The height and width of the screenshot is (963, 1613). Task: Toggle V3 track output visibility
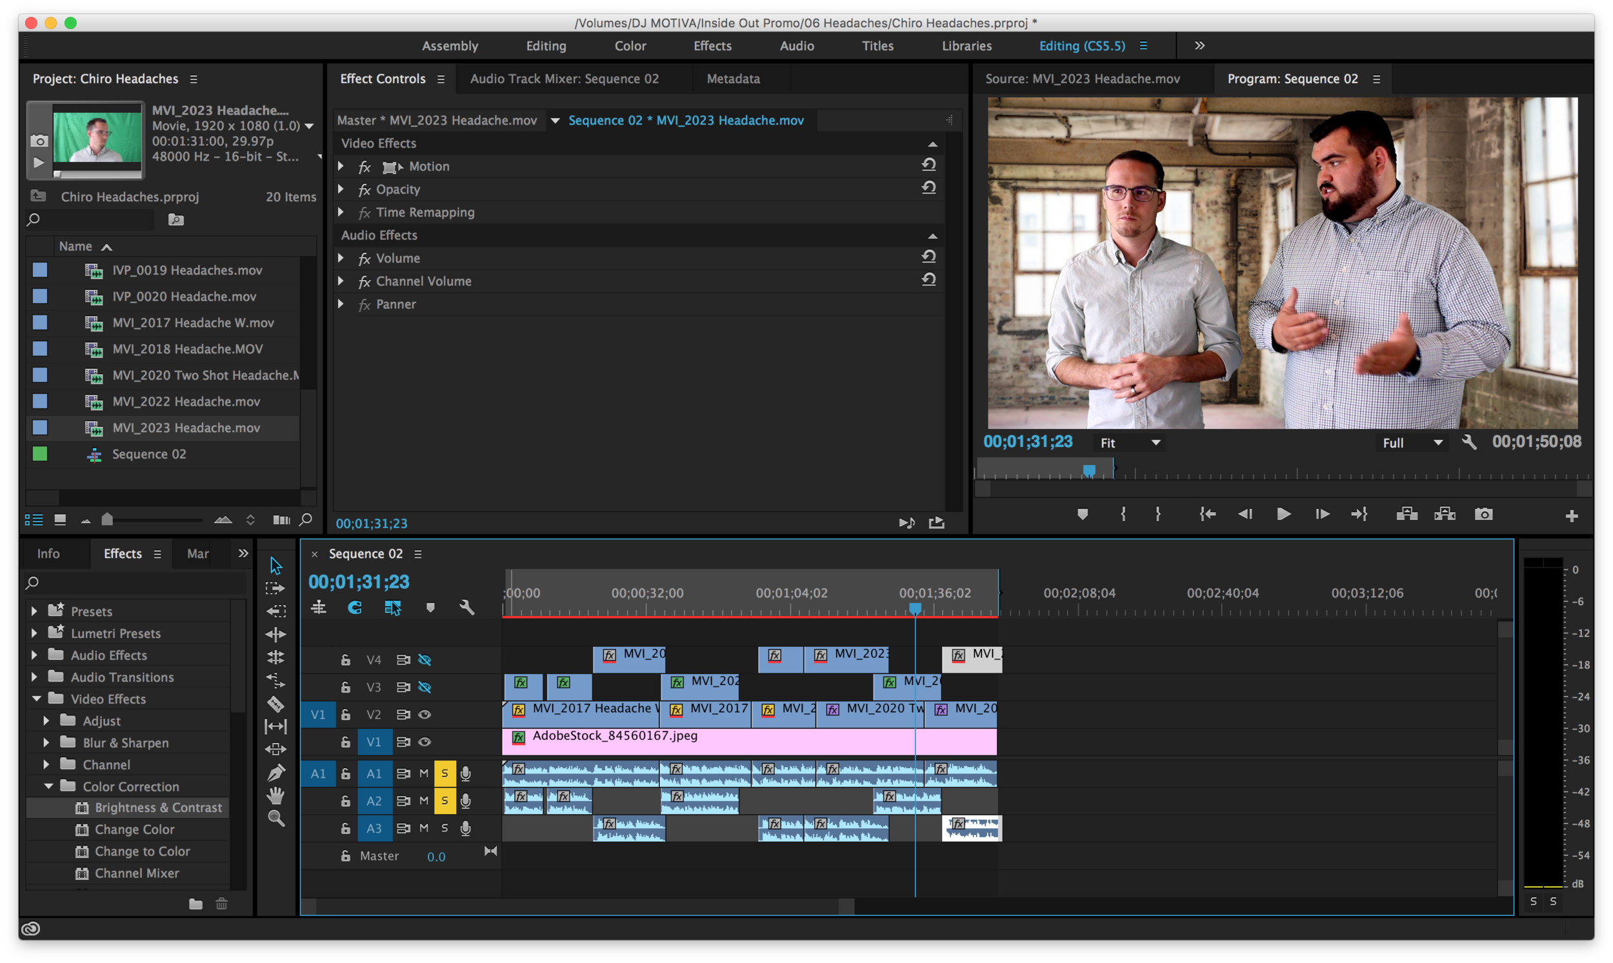coord(425,688)
